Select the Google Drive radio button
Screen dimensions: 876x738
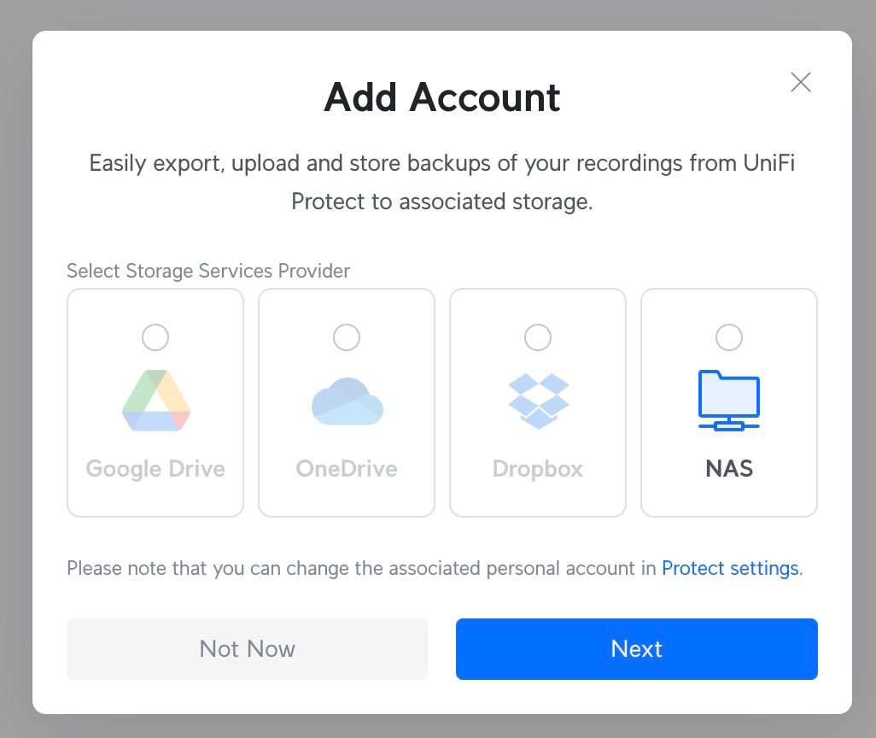point(155,337)
